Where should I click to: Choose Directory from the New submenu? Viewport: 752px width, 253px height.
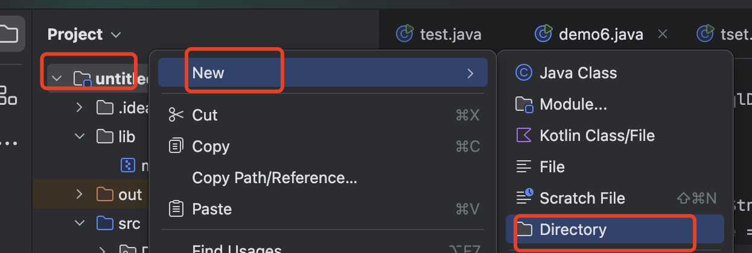[x=573, y=230]
